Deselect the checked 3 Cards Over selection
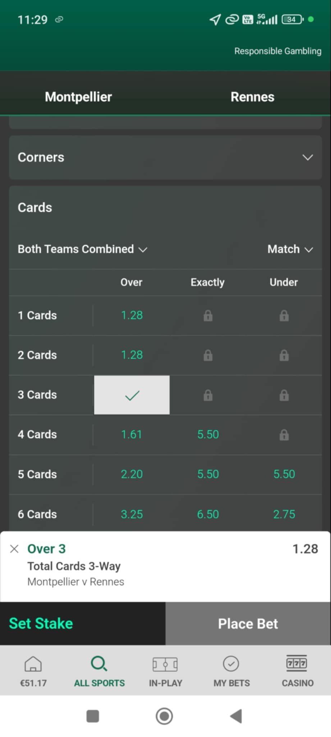 [x=132, y=395]
